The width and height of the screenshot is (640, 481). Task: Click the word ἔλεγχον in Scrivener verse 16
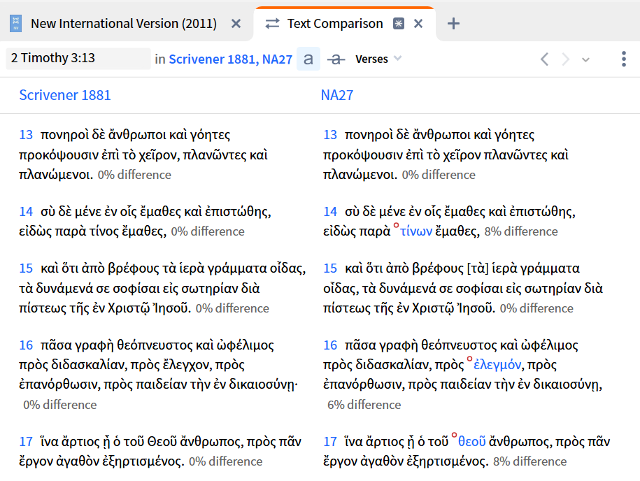point(187,364)
